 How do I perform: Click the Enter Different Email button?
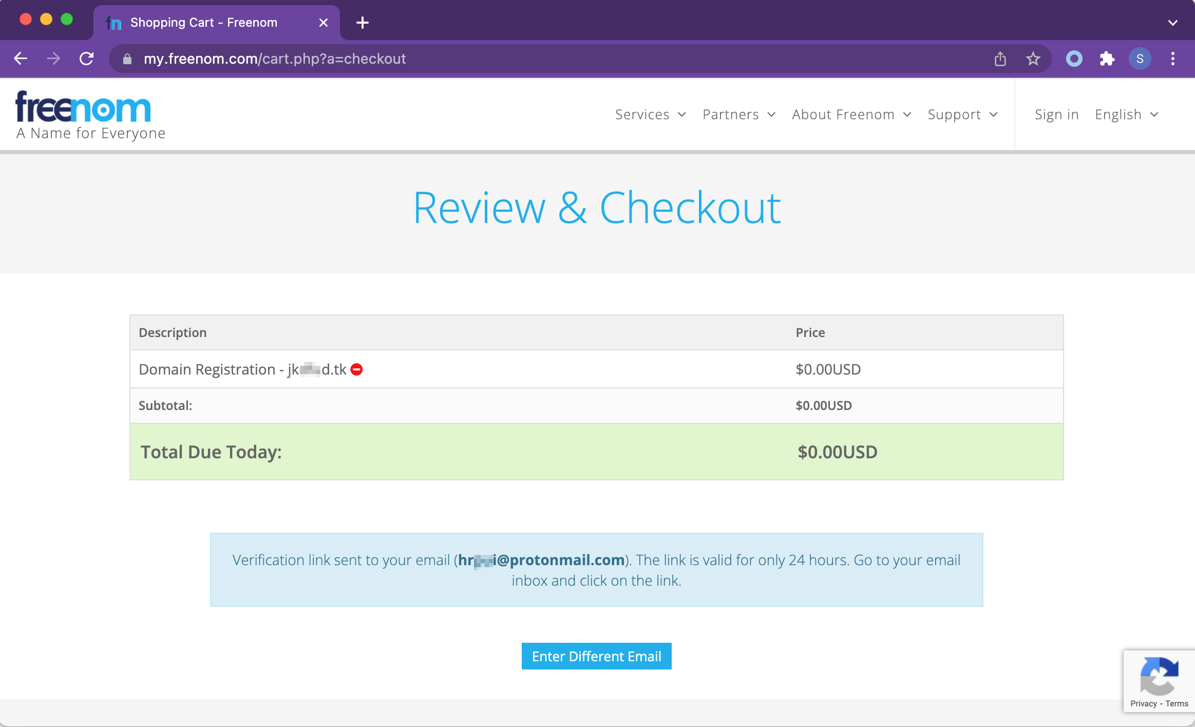click(x=596, y=656)
